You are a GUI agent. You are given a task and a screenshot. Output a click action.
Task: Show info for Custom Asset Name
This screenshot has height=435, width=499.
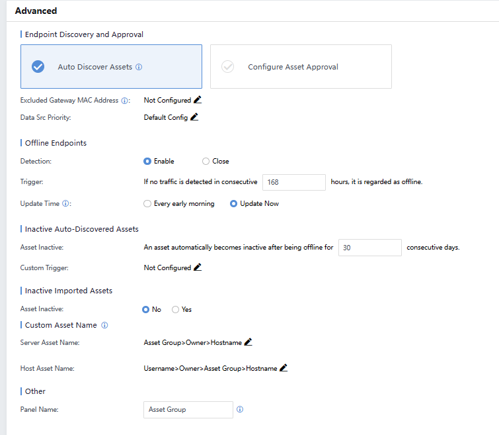[x=104, y=325]
